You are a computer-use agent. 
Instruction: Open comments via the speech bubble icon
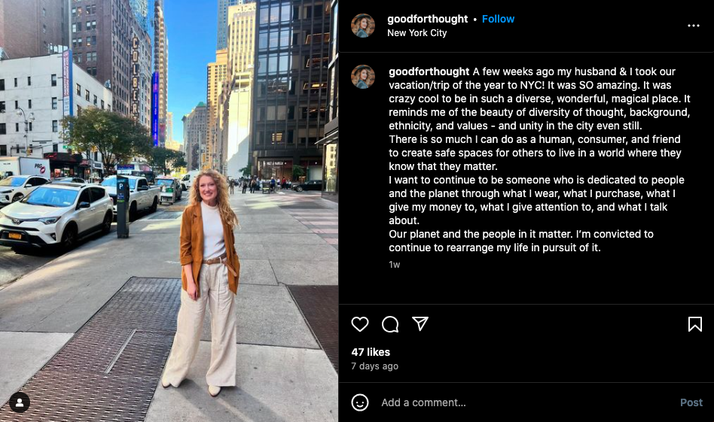[x=390, y=324]
